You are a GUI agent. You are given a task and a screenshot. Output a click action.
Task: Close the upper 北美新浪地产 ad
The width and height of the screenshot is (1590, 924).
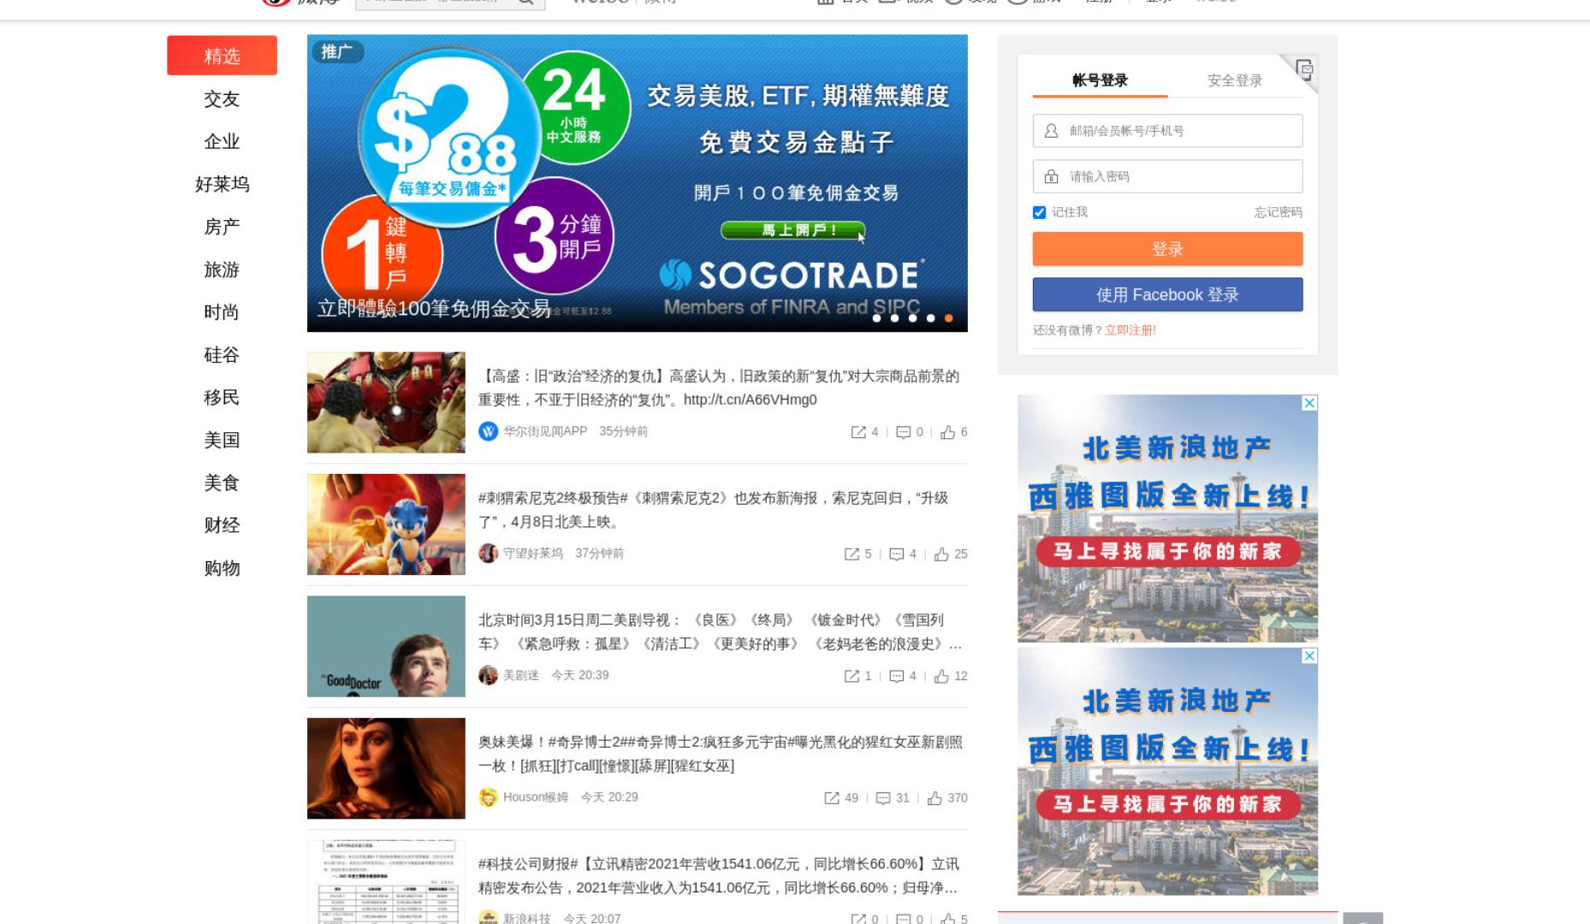tap(1309, 403)
